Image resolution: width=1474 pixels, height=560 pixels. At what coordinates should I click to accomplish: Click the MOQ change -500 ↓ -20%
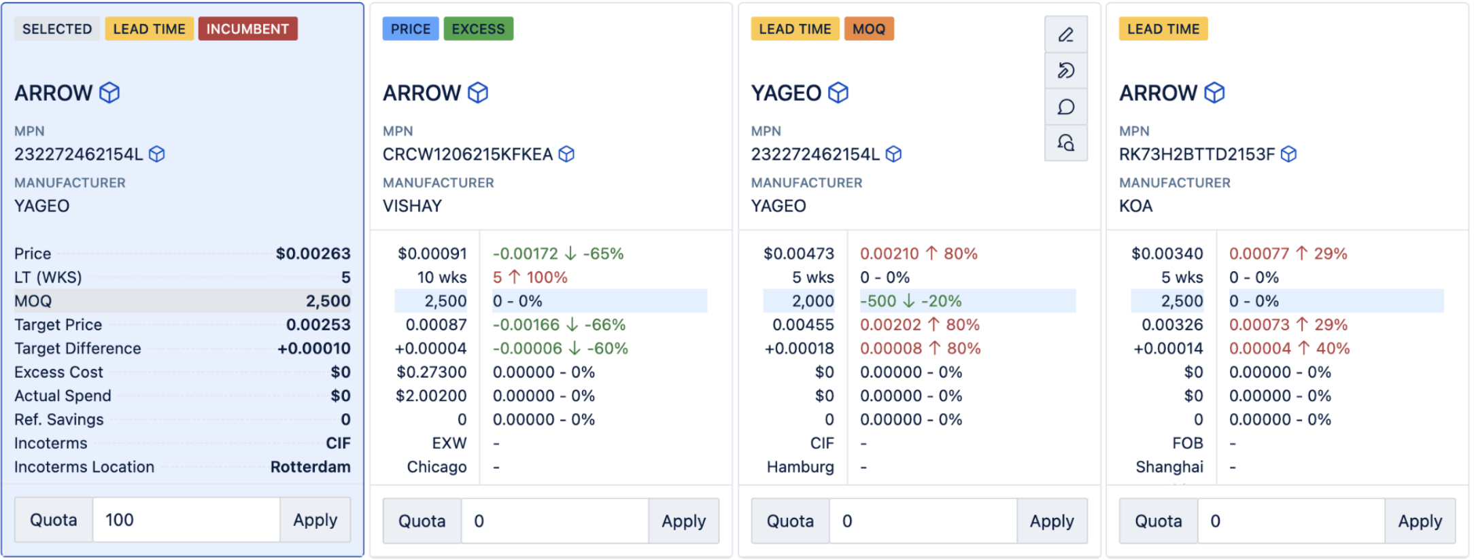[911, 301]
